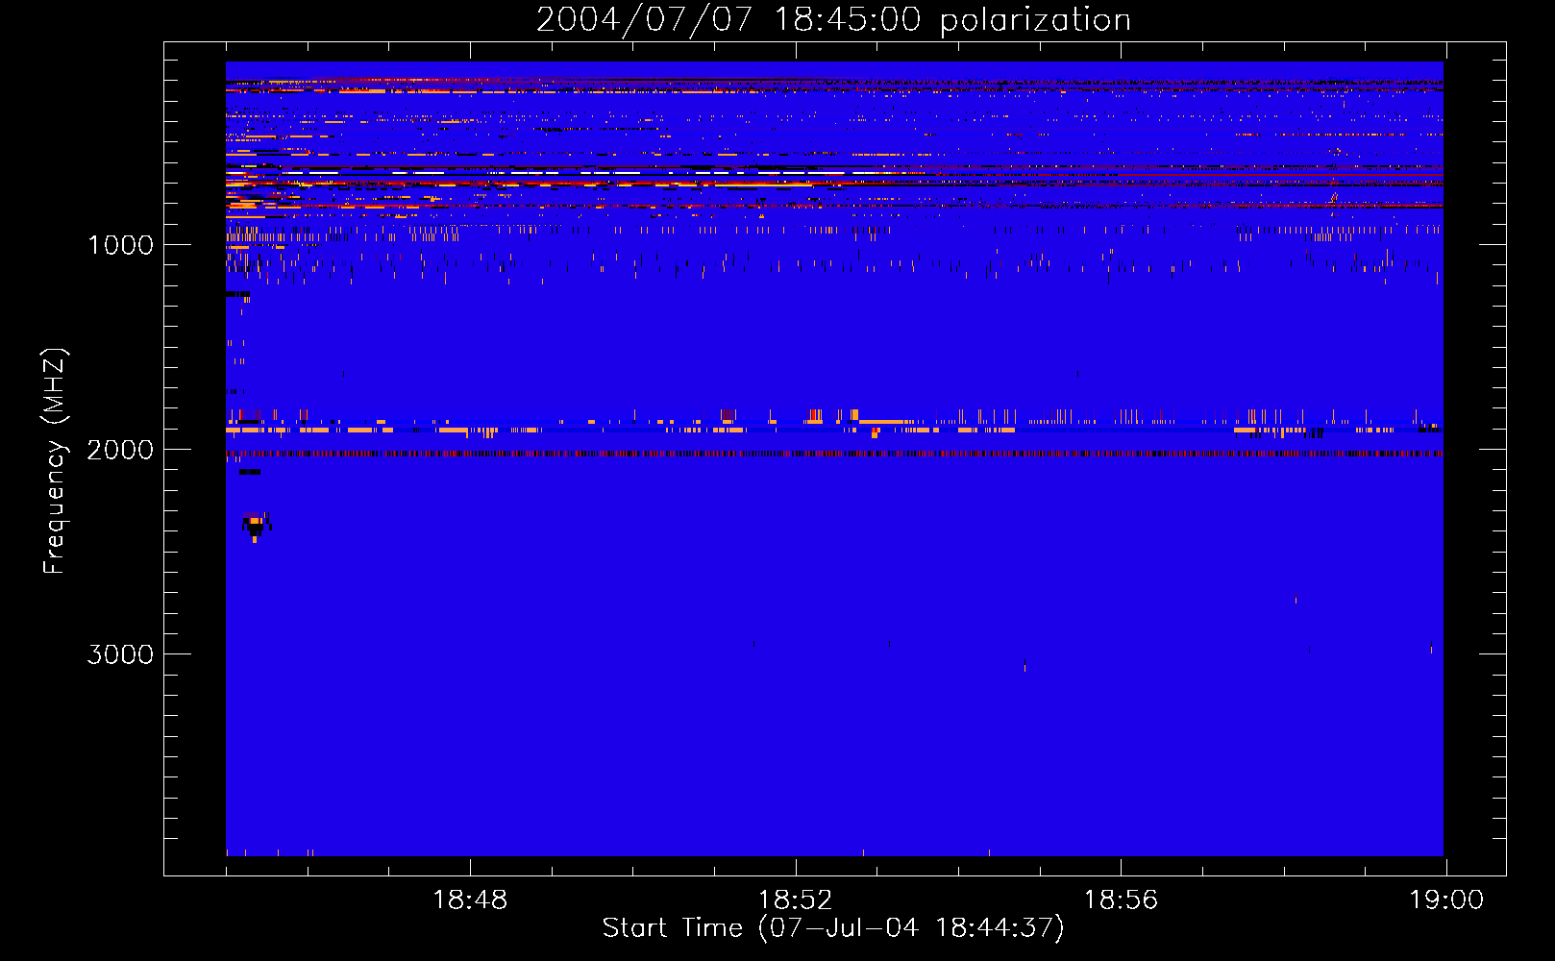Select the 18:56 time axis label

1121,900
